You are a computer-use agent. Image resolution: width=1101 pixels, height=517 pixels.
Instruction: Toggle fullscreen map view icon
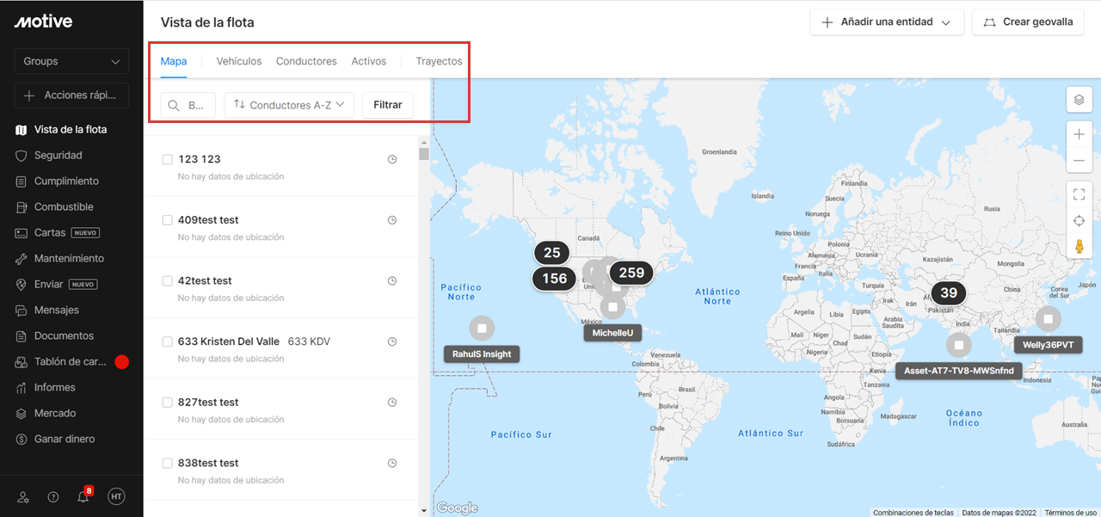pyautogui.click(x=1079, y=194)
